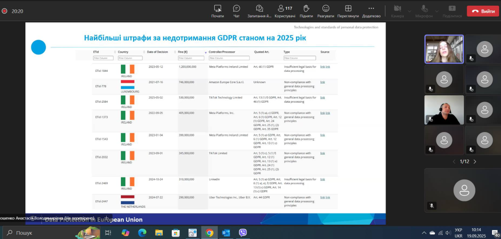Image resolution: width=501 pixels, height=239 pixels.
Task: Sort by the Date of Decision arrows
Action: [x=175, y=52]
